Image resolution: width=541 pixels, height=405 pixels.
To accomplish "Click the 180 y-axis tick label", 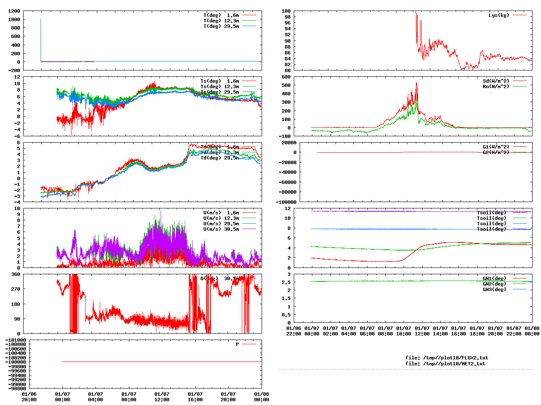I will point(16,304).
